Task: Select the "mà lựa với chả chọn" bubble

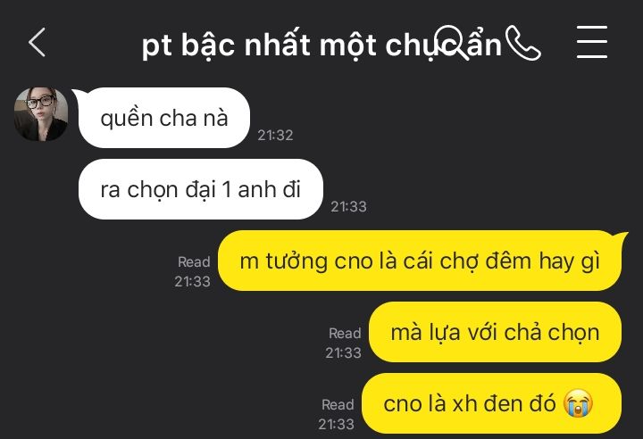Action: [495, 332]
